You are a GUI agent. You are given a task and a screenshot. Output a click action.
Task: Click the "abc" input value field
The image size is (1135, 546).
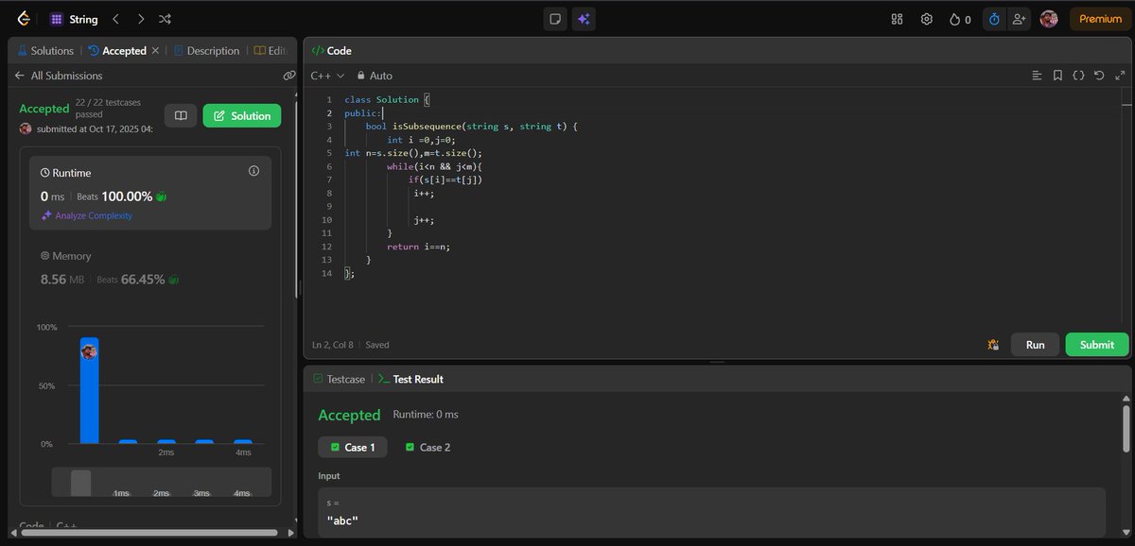coord(711,512)
